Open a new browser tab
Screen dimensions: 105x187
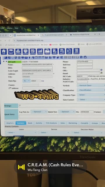pyautogui.click(x=99, y=34)
